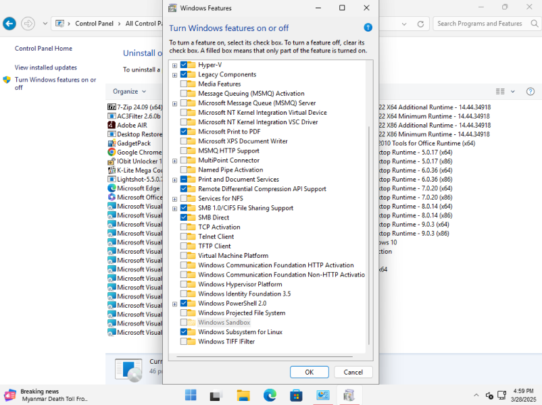Select the Windows Projected File System row
The image size is (542, 405).
click(242, 313)
